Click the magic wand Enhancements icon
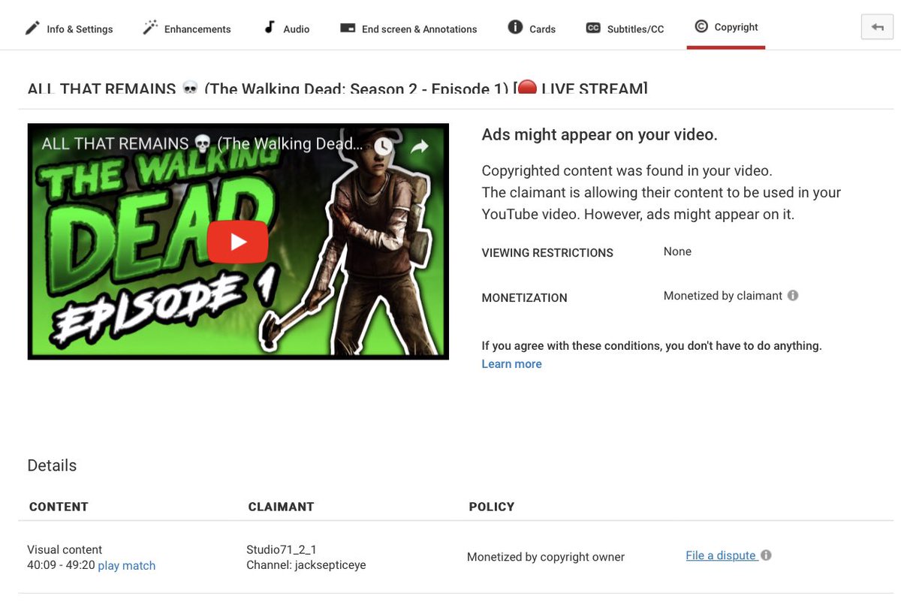The height and width of the screenshot is (611, 901). pyautogui.click(x=150, y=28)
